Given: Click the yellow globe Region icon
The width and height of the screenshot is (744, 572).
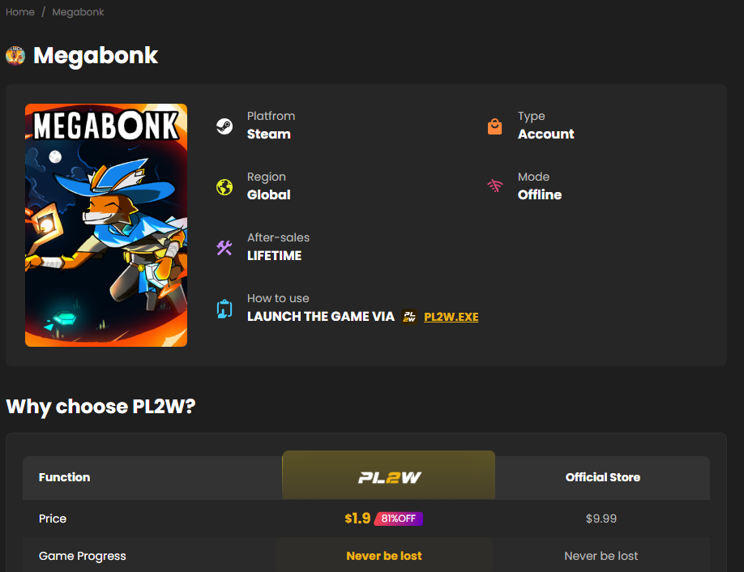Looking at the screenshot, I should tap(224, 187).
